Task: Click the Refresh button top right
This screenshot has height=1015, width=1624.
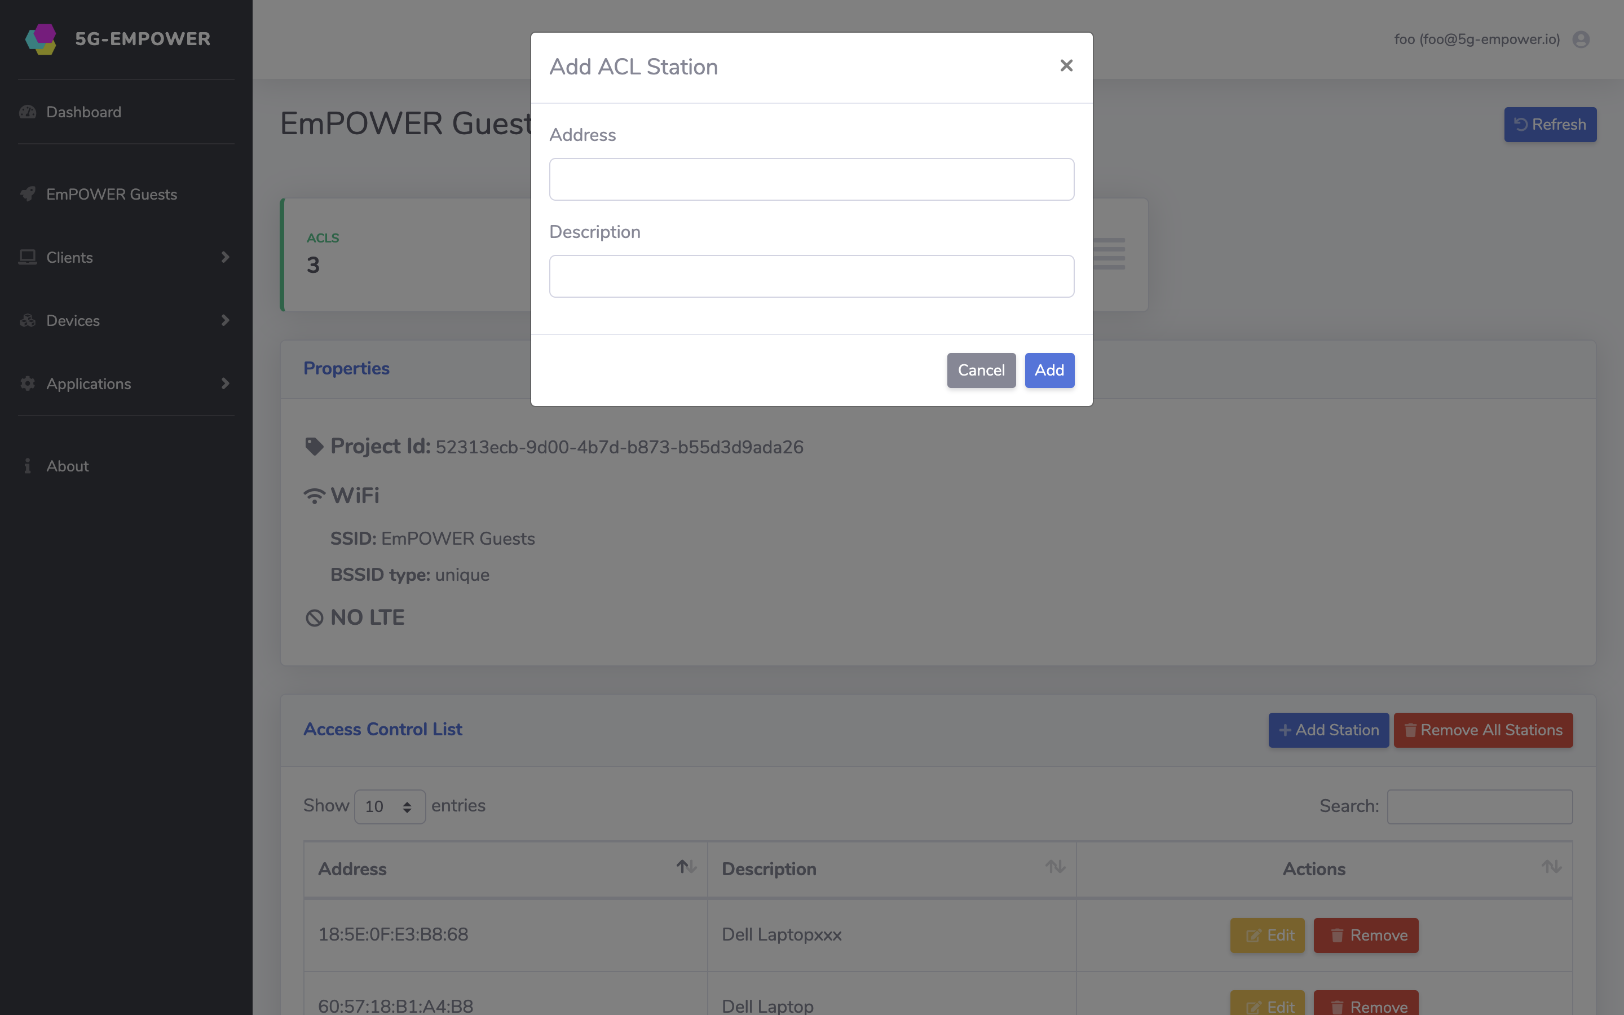Action: 1550,124
